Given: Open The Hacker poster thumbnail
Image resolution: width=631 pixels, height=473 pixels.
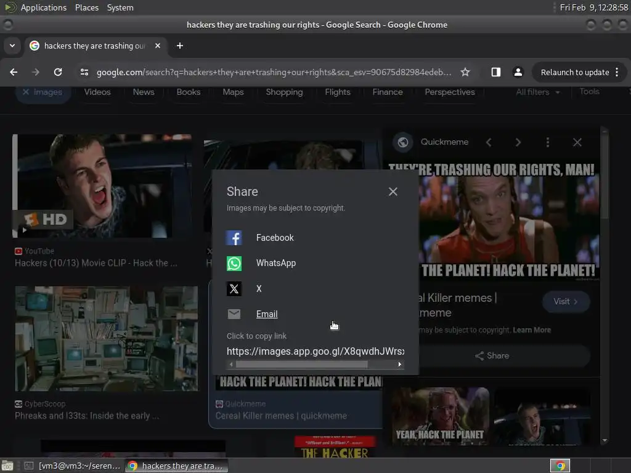Looking at the screenshot, I should tap(335, 447).
